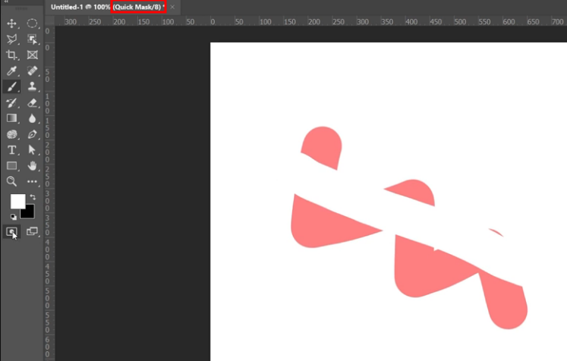Activate the Crop tool
Viewport: 567px width, 361px height.
(x=11, y=55)
